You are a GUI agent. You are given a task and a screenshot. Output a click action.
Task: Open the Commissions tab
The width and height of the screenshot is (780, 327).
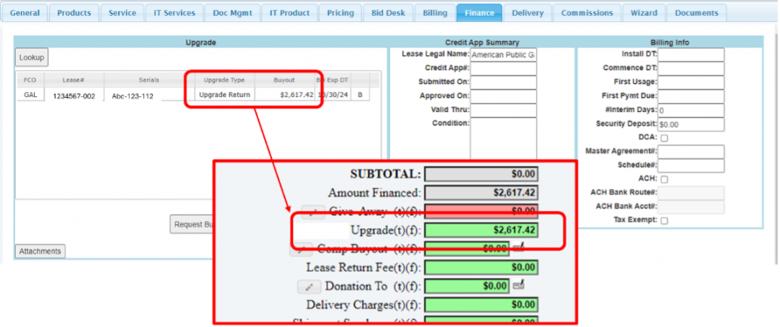tap(587, 13)
